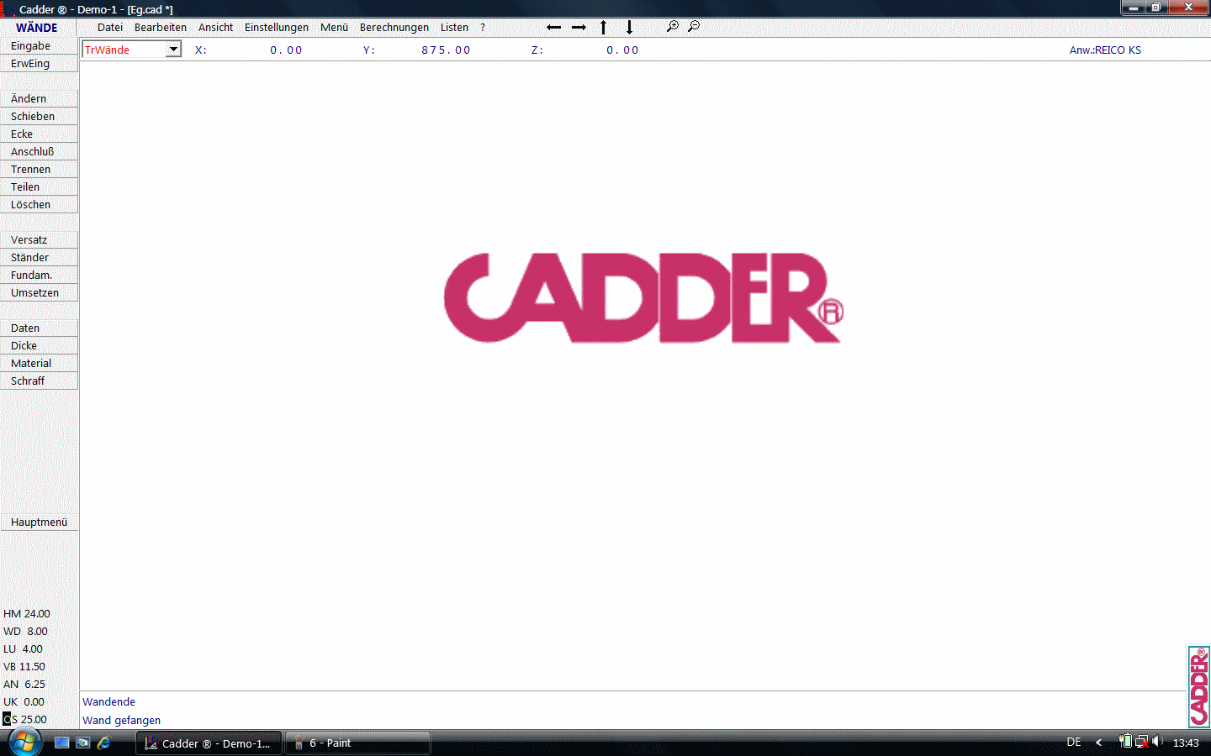Viewport: 1211px width, 756px height.
Task: Open the Windows Start orb
Action: click(24, 743)
